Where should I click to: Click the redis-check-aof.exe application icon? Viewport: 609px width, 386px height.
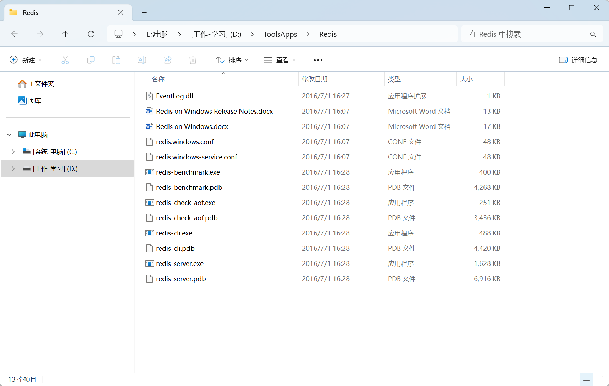[150, 203]
